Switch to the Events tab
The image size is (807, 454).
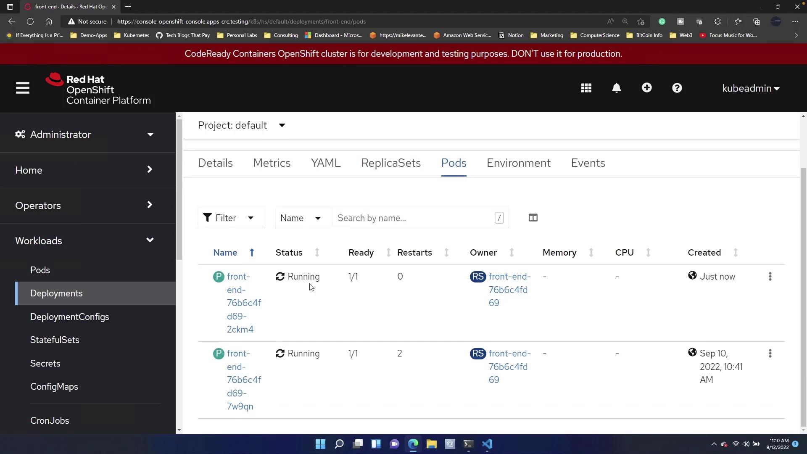click(588, 163)
